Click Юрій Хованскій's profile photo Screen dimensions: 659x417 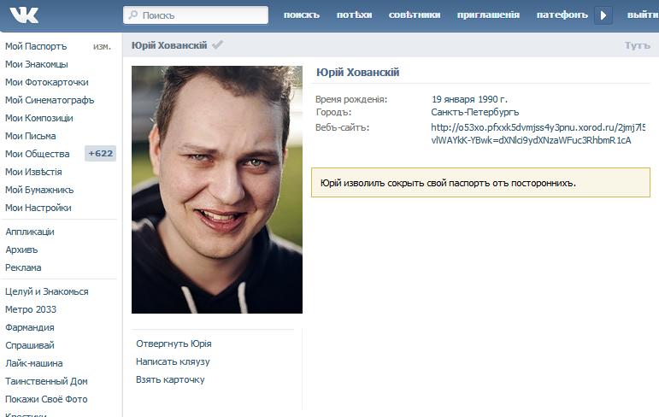tap(216, 190)
